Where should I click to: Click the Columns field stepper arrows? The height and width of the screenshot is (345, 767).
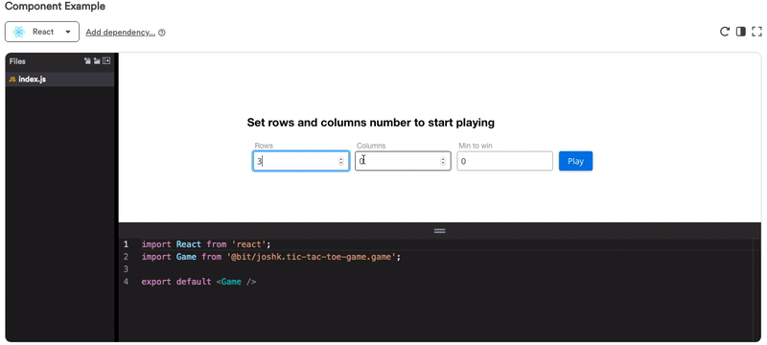[443, 161]
